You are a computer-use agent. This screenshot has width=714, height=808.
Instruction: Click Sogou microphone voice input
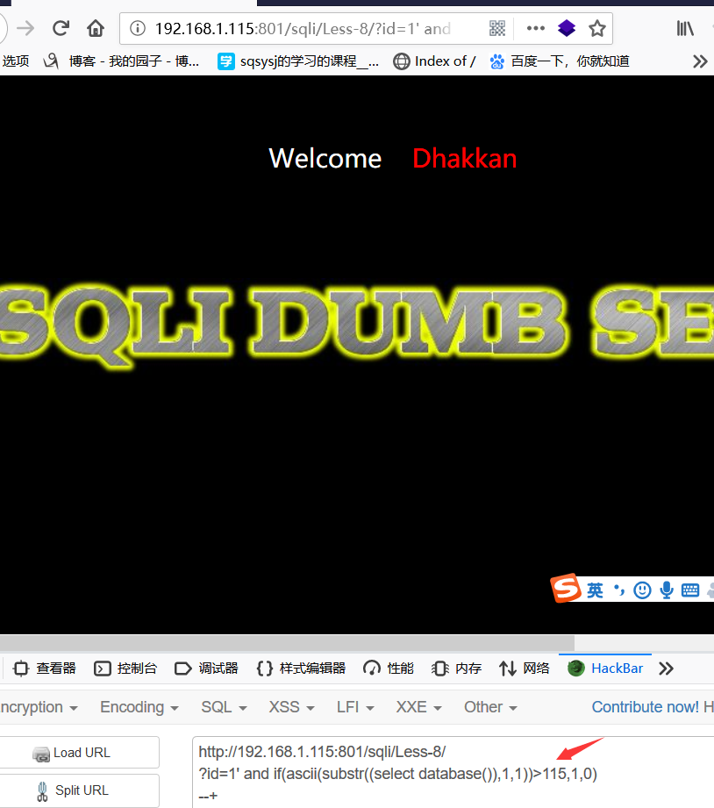click(667, 590)
